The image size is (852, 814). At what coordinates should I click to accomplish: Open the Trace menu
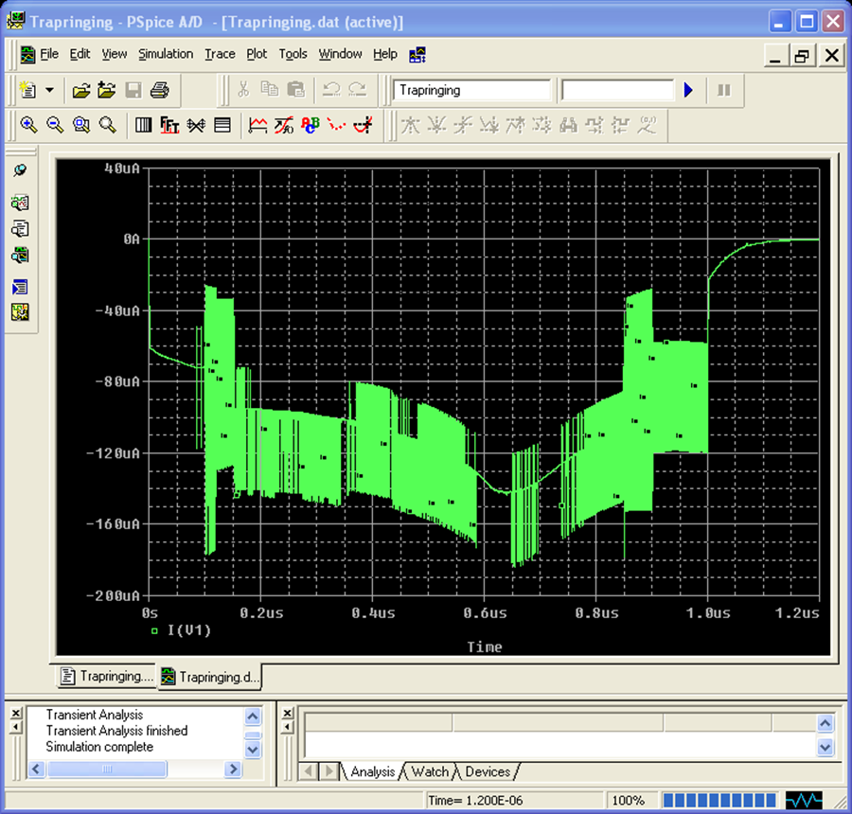click(x=220, y=54)
